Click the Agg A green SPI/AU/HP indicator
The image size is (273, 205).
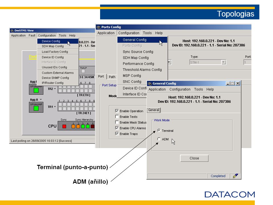(36, 108)
